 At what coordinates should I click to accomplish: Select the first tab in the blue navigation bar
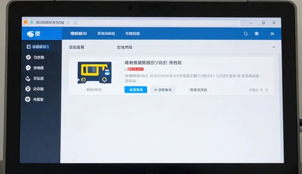pos(79,34)
